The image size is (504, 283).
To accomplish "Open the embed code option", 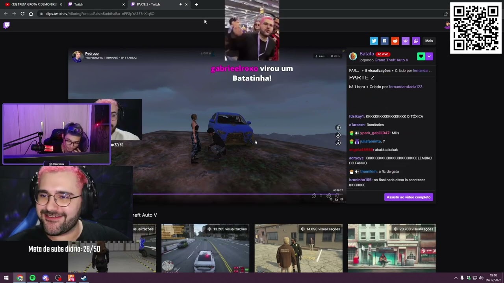I will [x=406, y=41].
